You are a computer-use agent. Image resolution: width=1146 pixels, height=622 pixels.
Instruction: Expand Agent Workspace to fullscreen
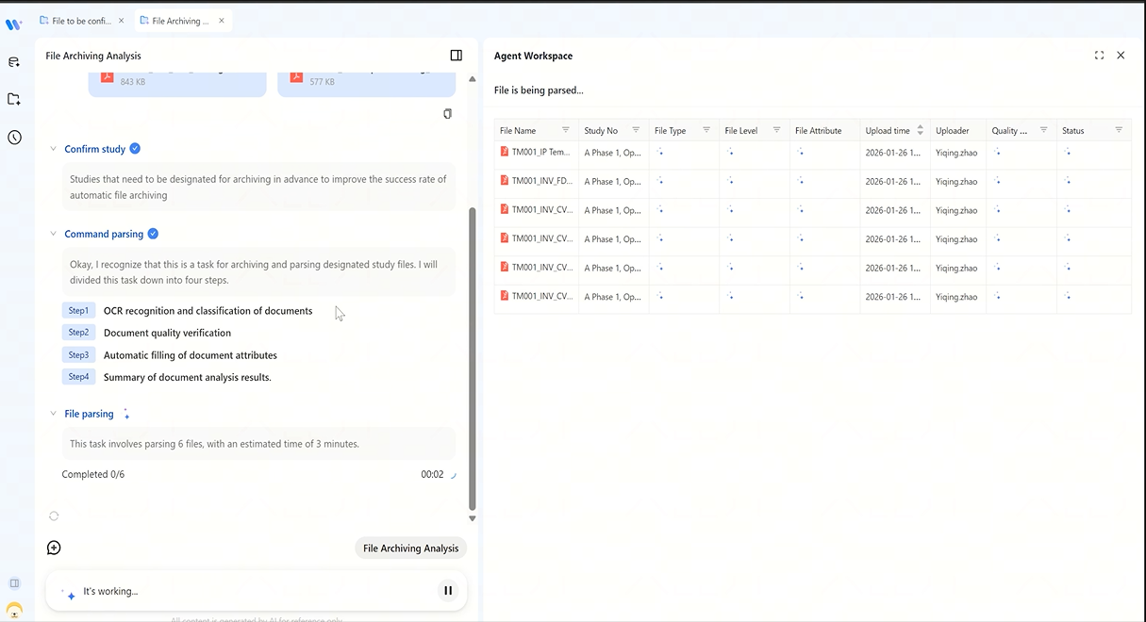click(1099, 56)
